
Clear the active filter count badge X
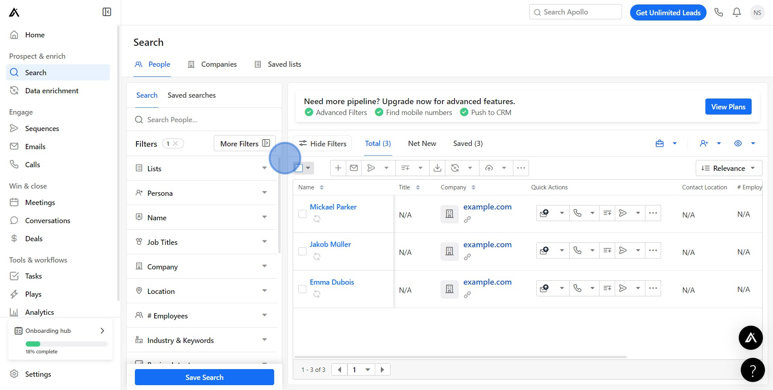click(x=176, y=144)
